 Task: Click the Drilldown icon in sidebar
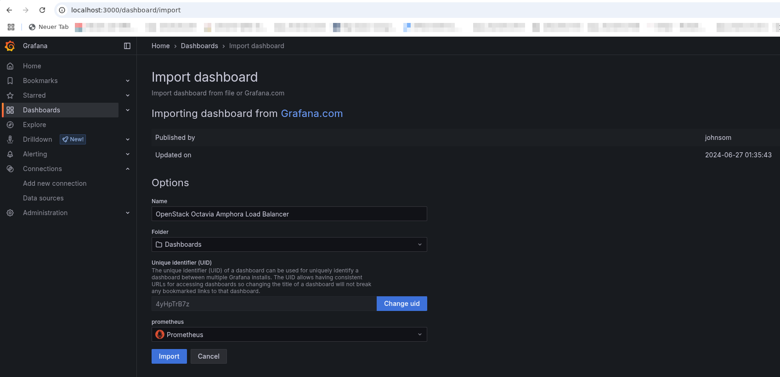(x=10, y=139)
